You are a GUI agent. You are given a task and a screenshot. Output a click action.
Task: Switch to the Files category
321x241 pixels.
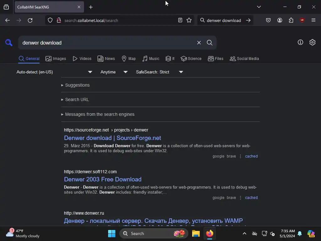pos(216,59)
